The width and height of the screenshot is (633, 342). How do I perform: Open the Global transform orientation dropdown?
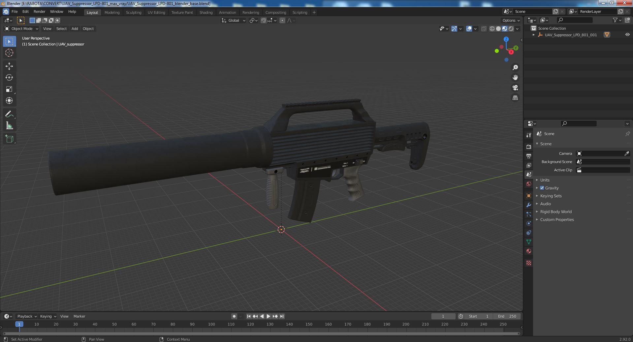pyautogui.click(x=234, y=20)
